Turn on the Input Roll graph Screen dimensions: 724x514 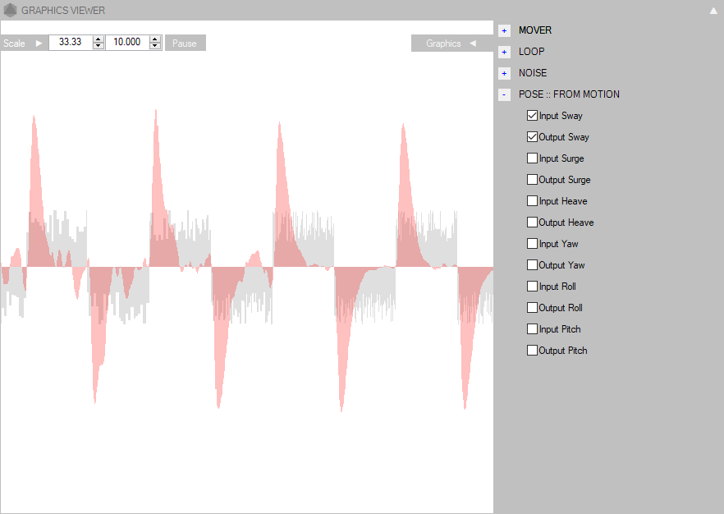(532, 286)
